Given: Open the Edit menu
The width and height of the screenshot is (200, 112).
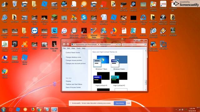Looking at the screenshot, I should 68,49.
